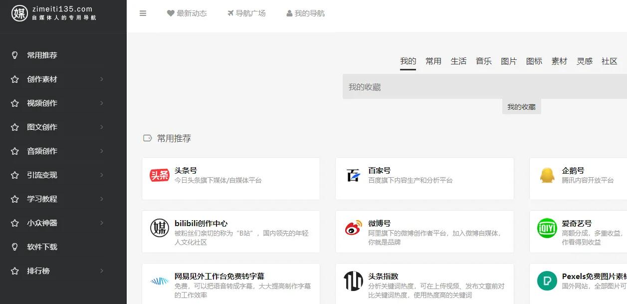Select the 我的 search tab

pos(408,61)
